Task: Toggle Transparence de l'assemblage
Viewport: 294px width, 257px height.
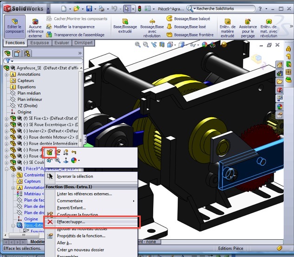Action: tap(75, 35)
